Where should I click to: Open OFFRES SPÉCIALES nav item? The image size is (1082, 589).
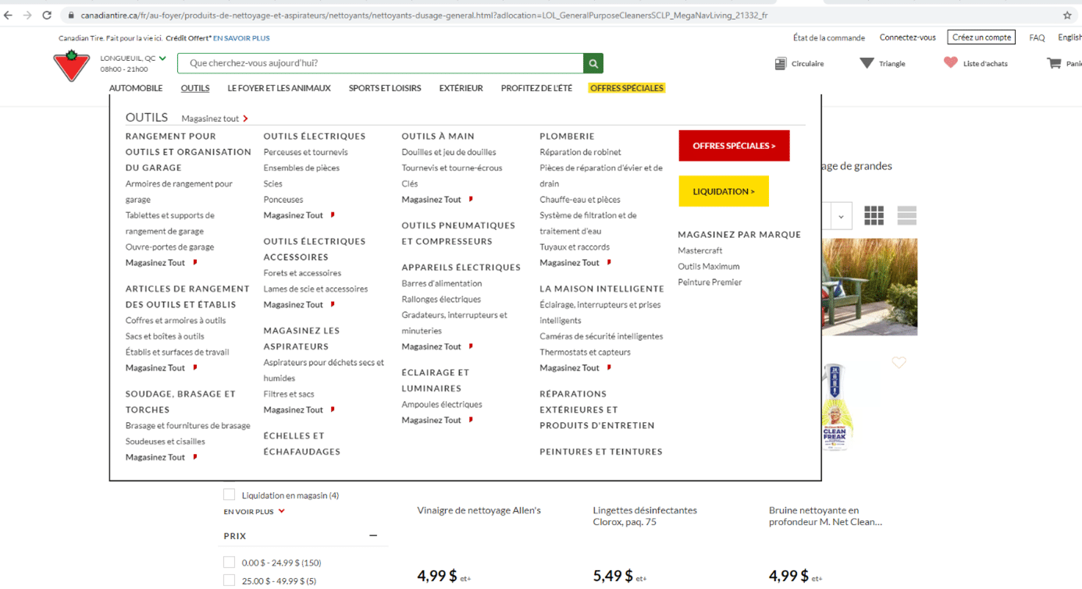point(627,88)
